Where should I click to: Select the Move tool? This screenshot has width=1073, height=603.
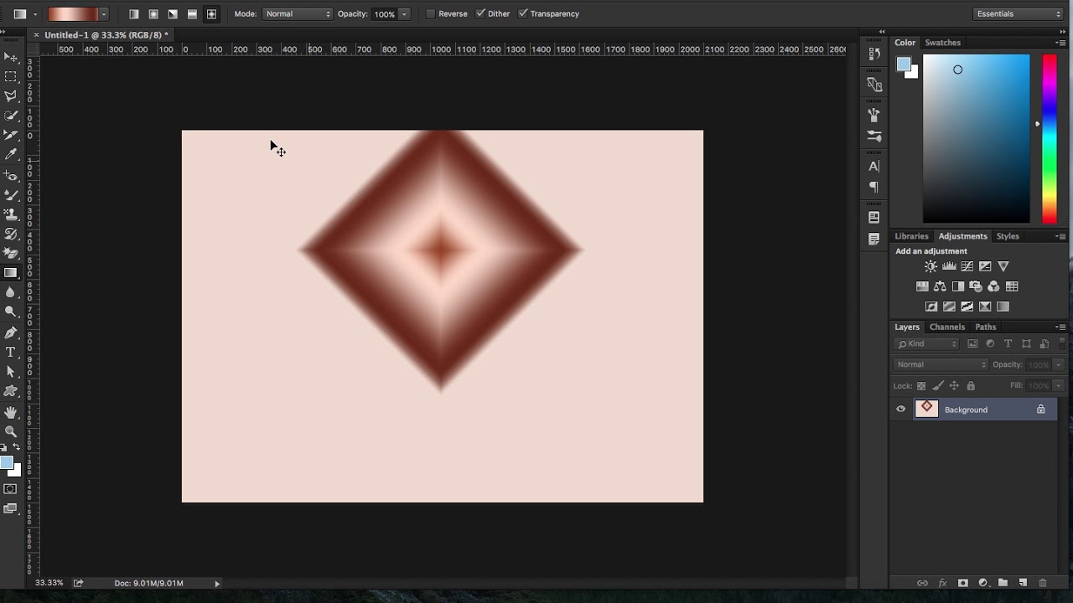[x=11, y=57]
